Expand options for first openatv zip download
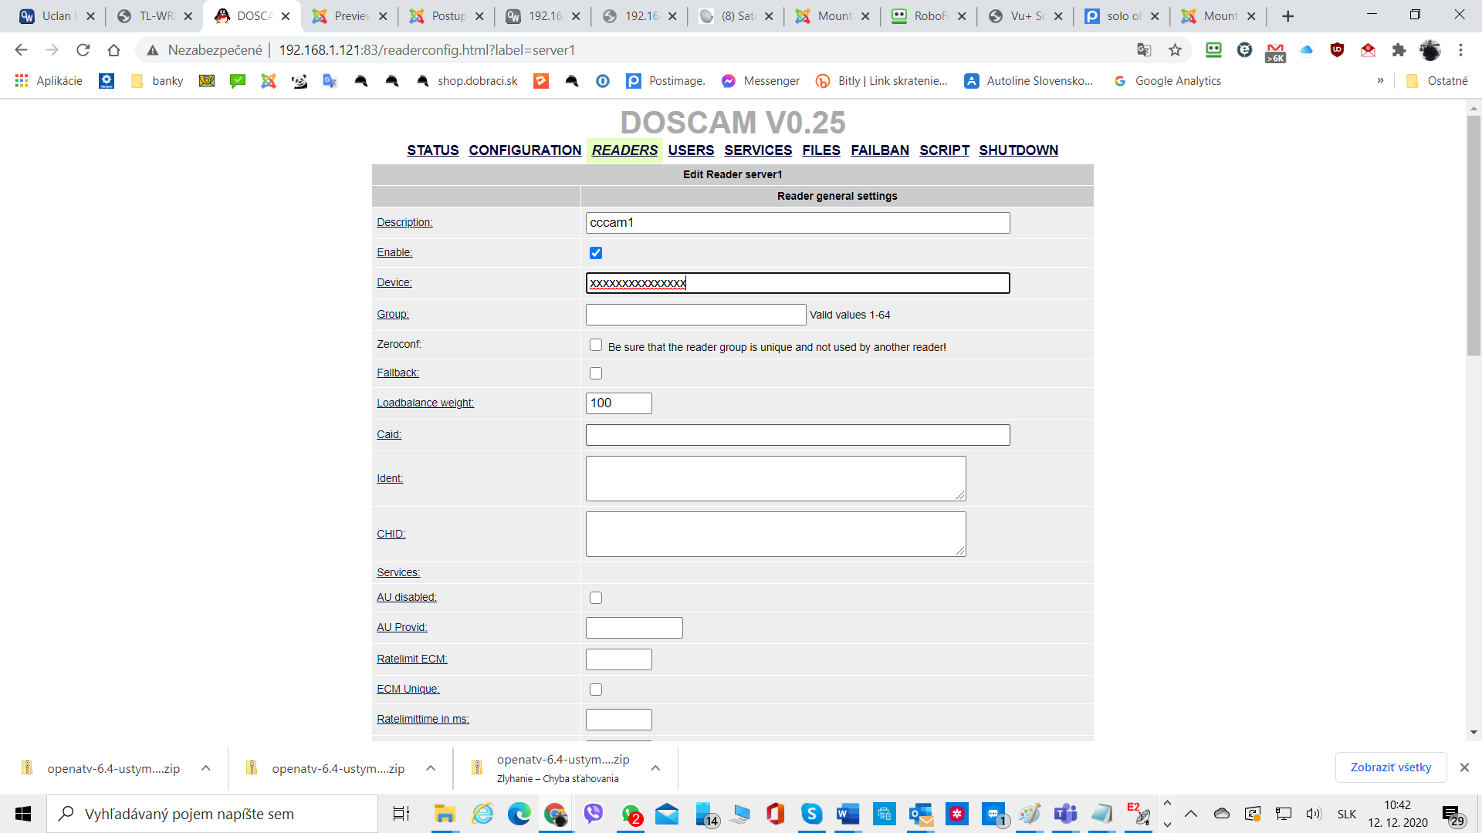The width and height of the screenshot is (1482, 833). click(206, 768)
